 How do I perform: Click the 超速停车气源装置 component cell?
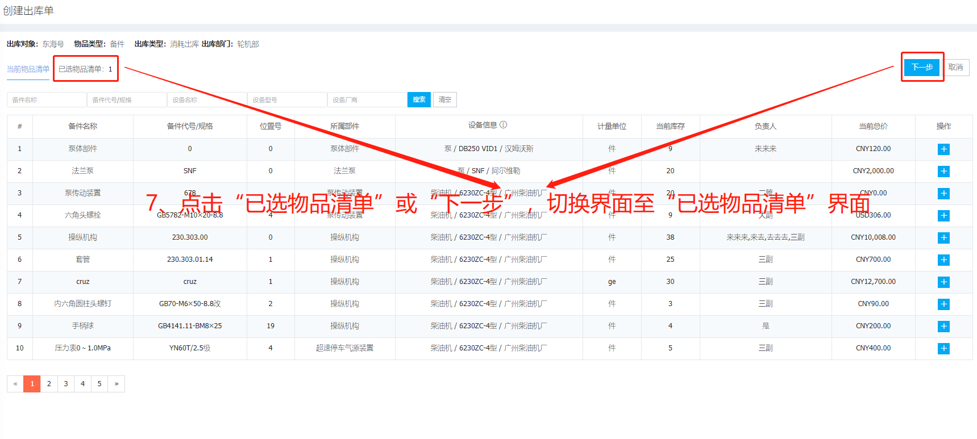344,348
